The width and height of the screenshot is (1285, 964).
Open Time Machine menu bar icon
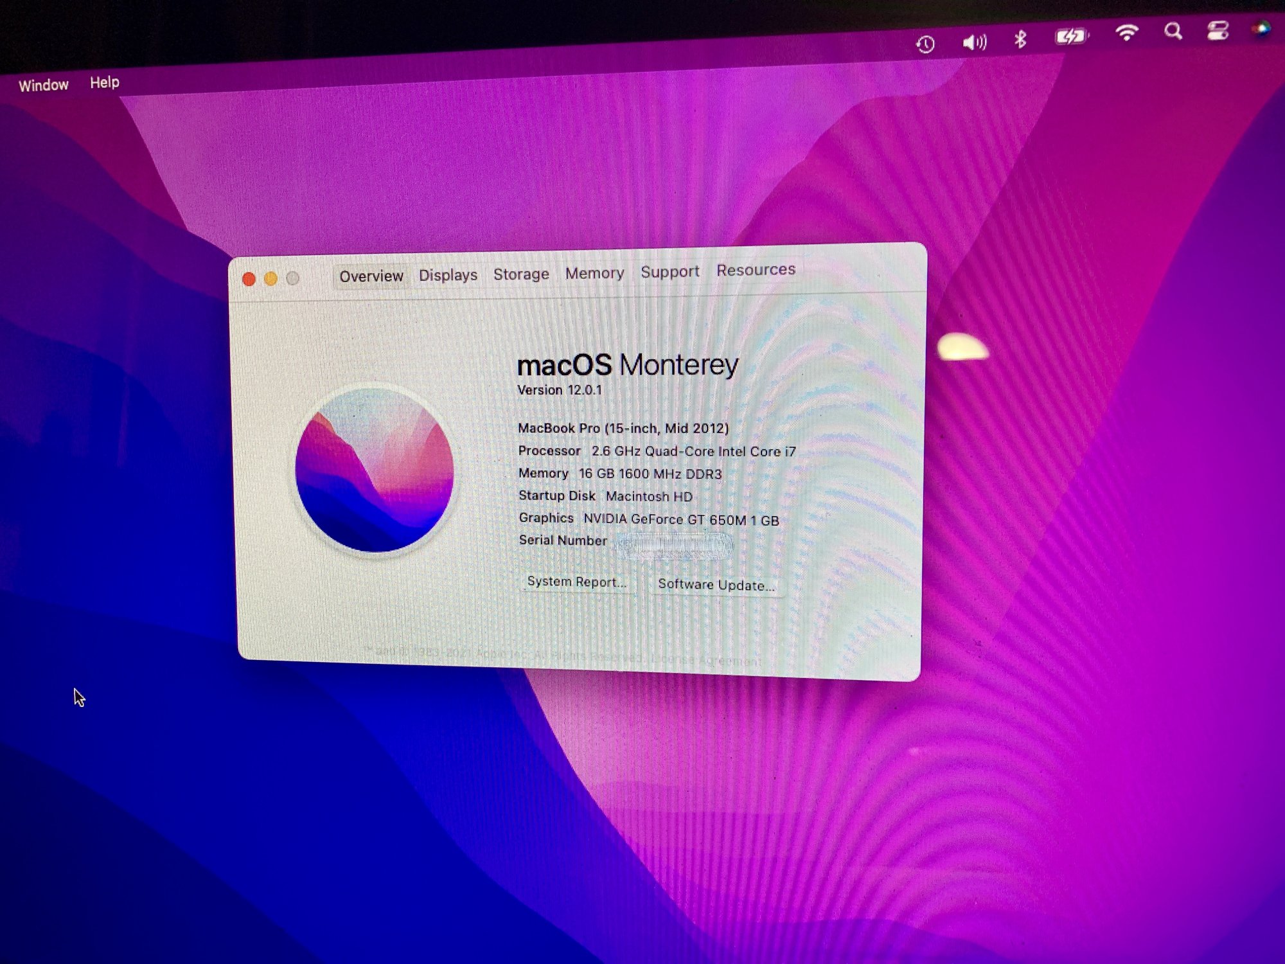coord(925,44)
